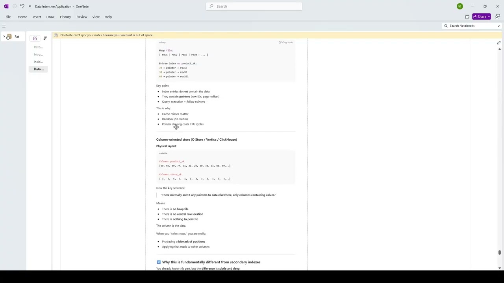The image size is (504, 283).
Task: Click 'Producing a bitmask of positions' bullet
Action: [183, 242]
